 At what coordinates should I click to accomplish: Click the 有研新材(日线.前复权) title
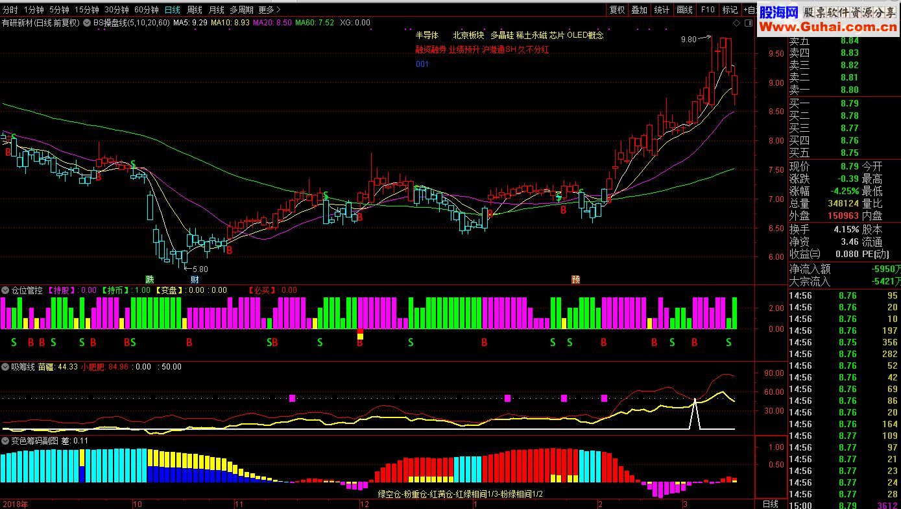[x=40, y=23]
